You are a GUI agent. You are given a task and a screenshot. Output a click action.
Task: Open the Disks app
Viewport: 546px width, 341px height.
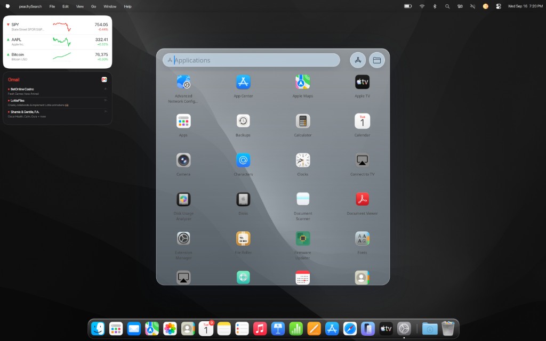coord(243,199)
